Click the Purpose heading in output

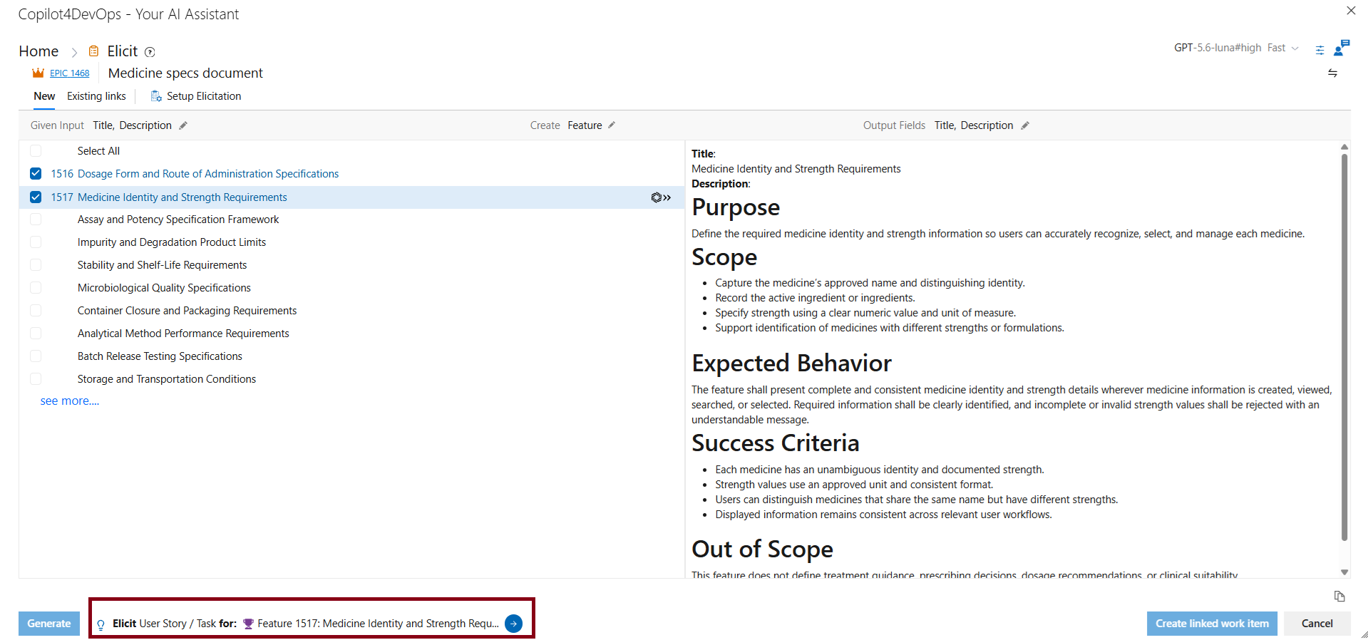(736, 207)
